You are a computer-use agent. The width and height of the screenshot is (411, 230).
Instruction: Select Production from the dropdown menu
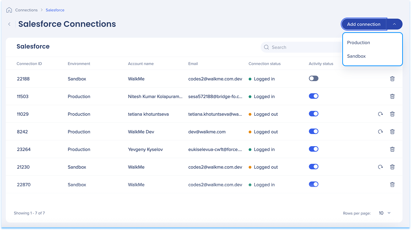(x=359, y=42)
